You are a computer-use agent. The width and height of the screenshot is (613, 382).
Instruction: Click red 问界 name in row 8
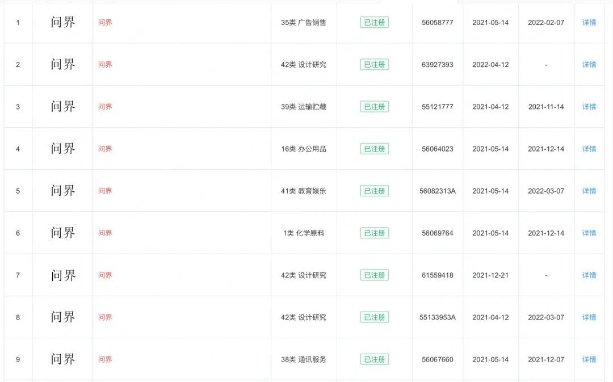[x=105, y=317]
